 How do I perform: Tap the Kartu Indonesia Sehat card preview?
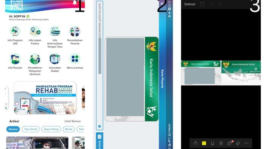tap(131, 79)
